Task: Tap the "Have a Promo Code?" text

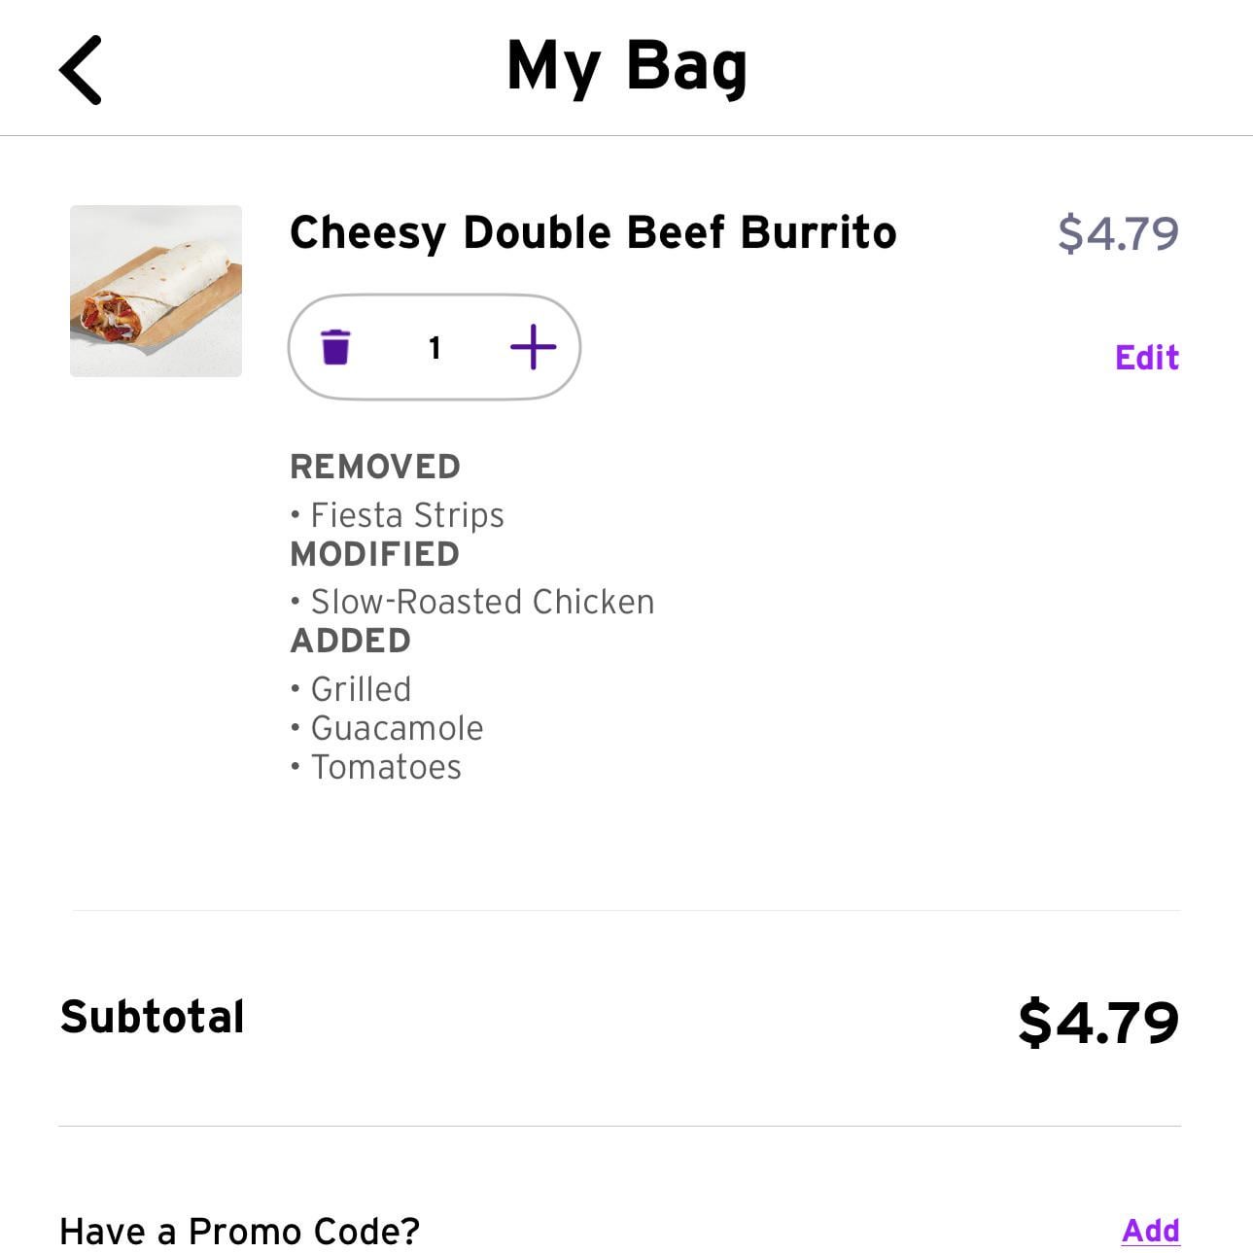Action: pos(239,1231)
